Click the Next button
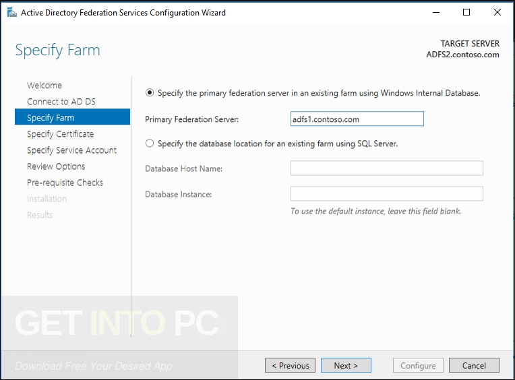 pyautogui.click(x=346, y=365)
